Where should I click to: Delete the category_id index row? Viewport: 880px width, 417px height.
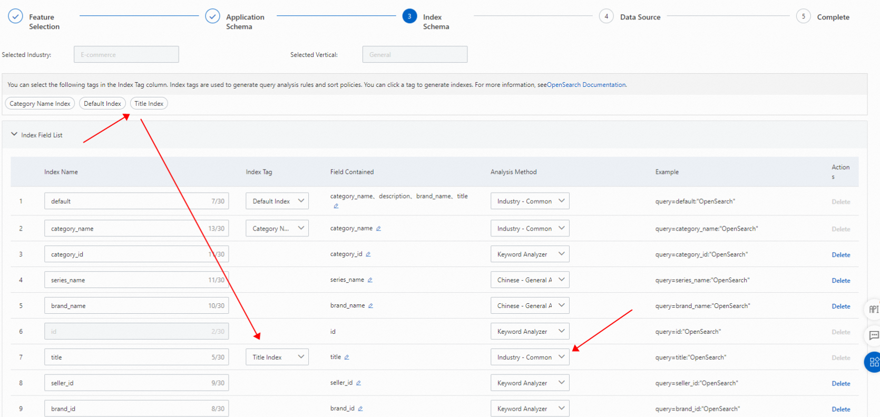[x=841, y=255]
